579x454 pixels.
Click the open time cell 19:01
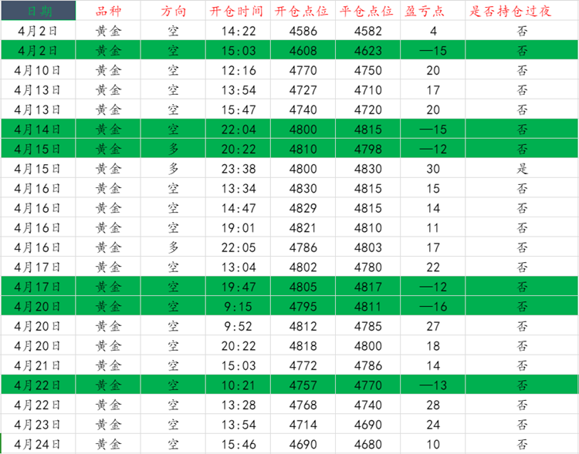[x=239, y=227]
